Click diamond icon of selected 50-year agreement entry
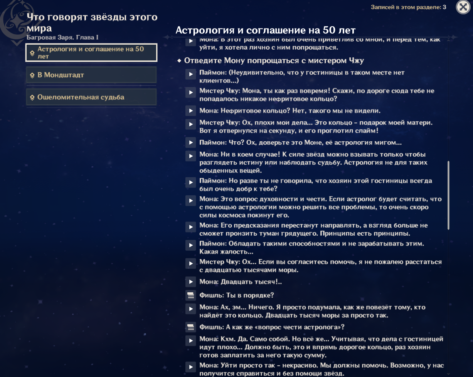 point(32,53)
